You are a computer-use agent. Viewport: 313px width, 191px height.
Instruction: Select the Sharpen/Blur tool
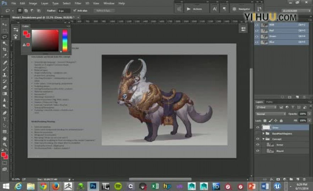4,100
